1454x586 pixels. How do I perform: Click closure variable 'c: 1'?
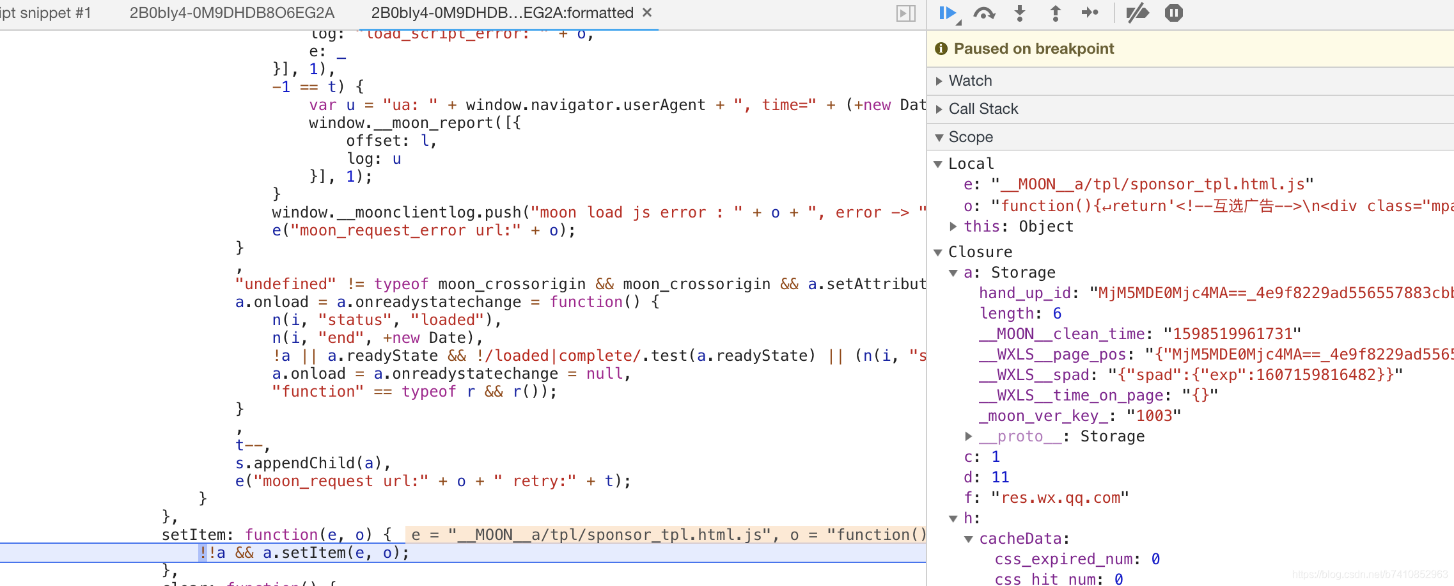tap(982, 457)
